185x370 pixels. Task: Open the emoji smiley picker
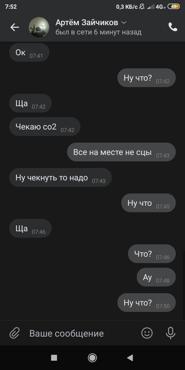pyautogui.click(x=147, y=333)
